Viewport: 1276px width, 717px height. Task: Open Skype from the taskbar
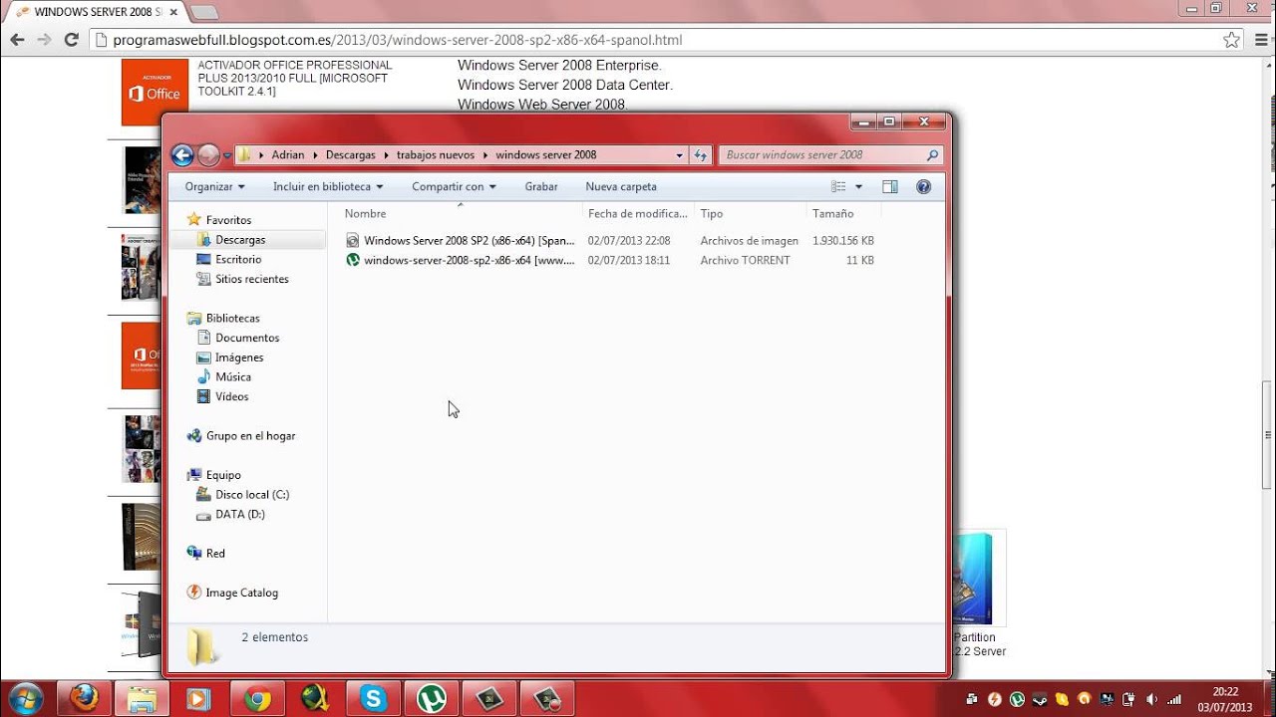[374, 699]
